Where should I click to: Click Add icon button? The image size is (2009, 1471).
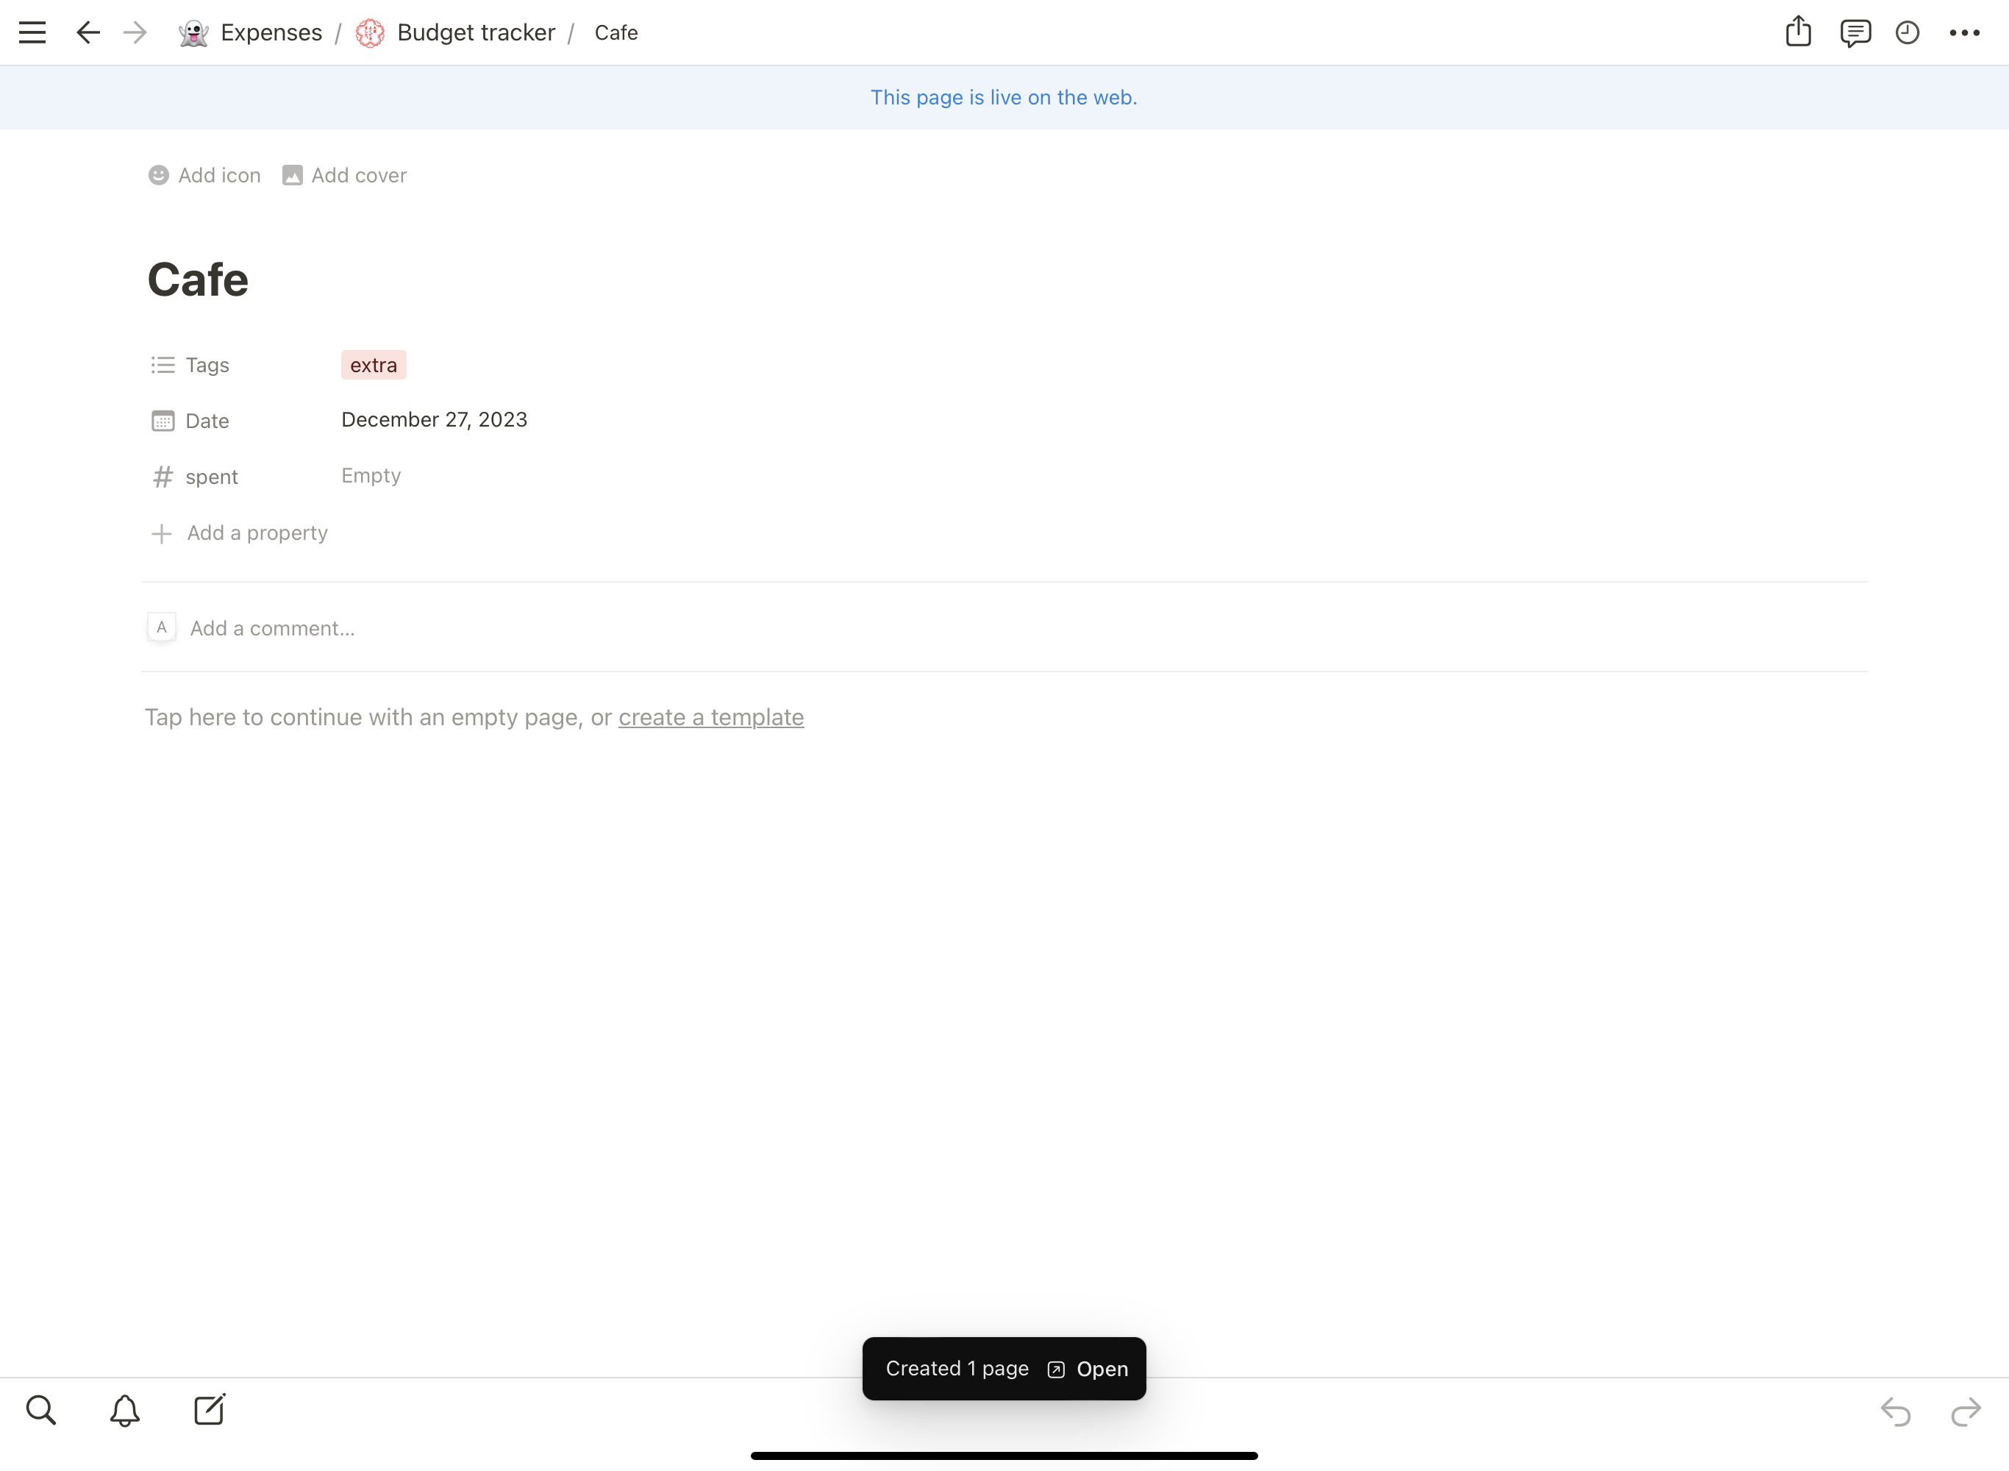[x=204, y=175]
